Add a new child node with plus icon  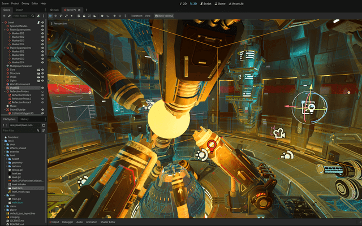point(4,16)
